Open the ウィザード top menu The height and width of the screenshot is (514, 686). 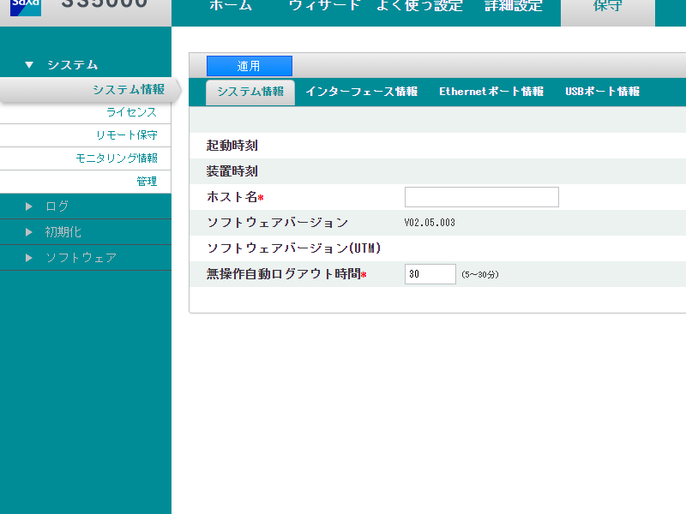coord(325,6)
